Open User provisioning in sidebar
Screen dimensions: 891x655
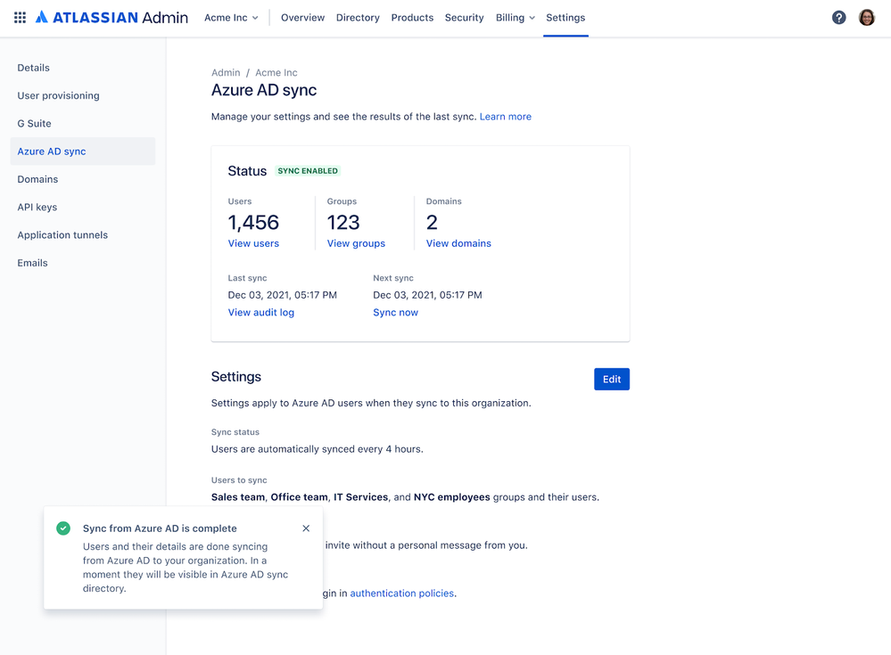click(x=83, y=95)
